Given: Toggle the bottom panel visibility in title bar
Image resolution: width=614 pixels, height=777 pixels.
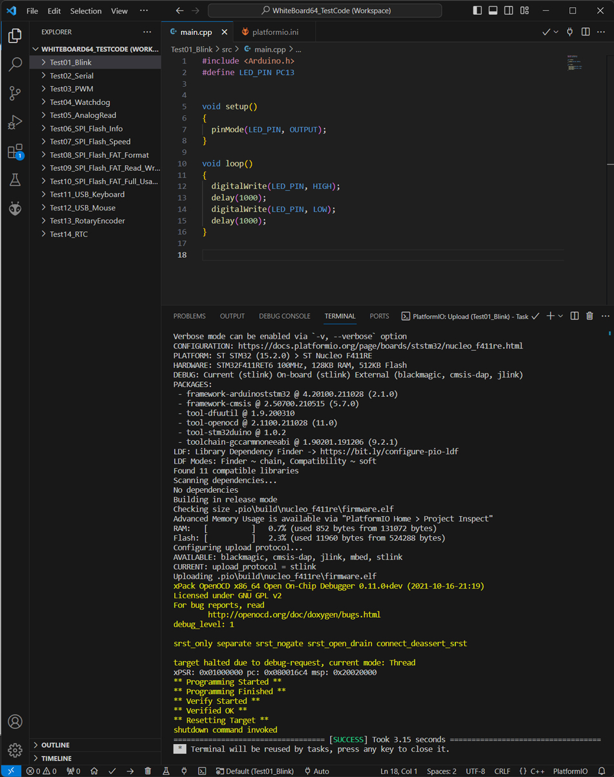Looking at the screenshot, I should click(492, 11).
